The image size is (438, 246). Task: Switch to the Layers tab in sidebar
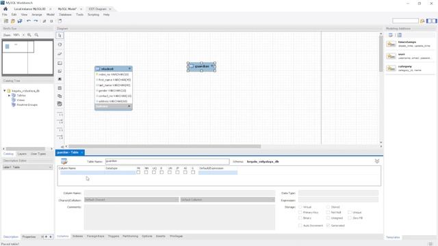point(22,154)
